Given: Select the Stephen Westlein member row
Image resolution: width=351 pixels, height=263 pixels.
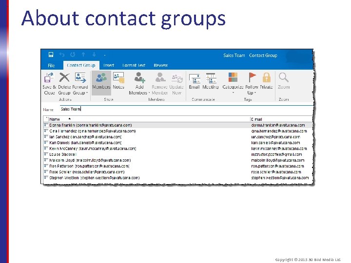Looking at the screenshot, I should (x=178, y=178).
